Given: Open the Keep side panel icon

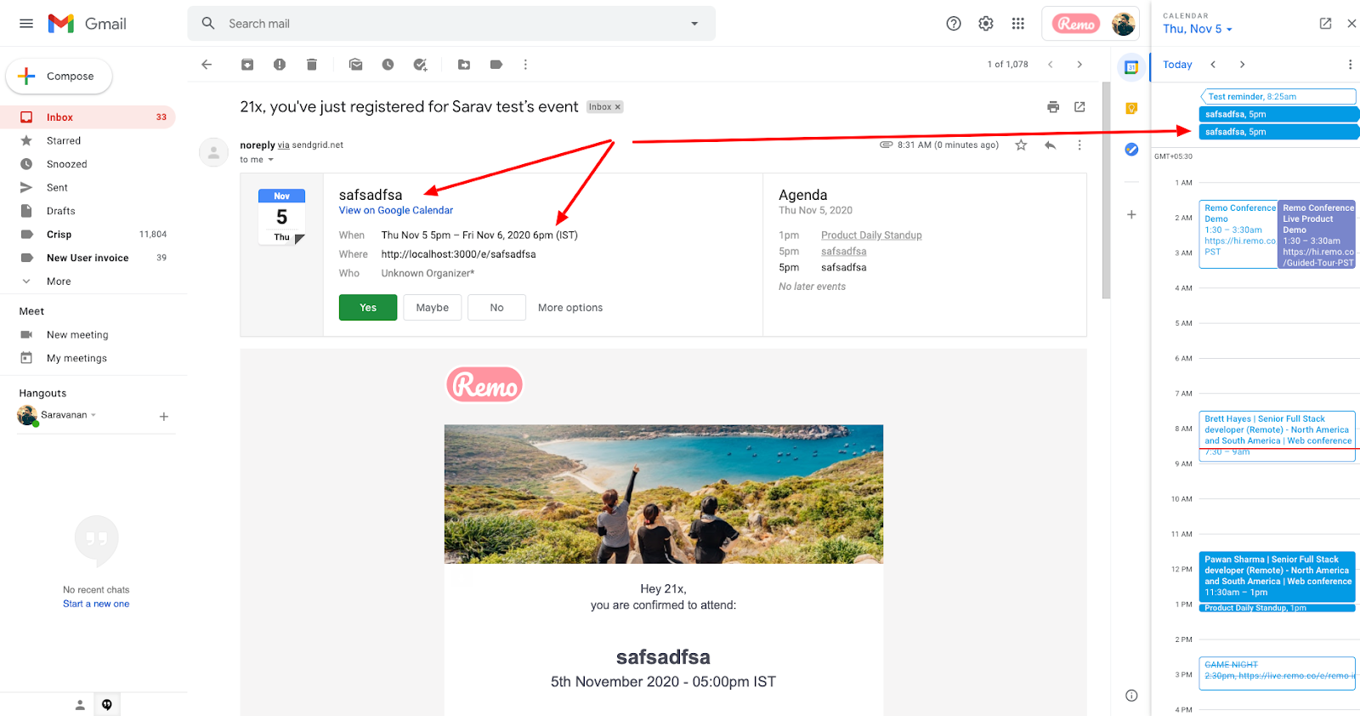Looking at the screenshot, I should point(1131,108).
